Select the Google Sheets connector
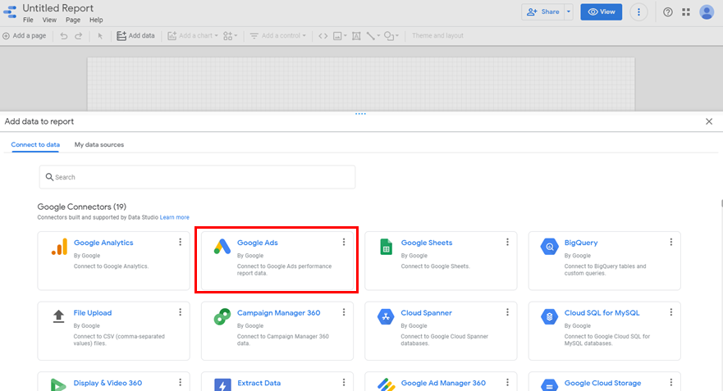 [441, 261]
